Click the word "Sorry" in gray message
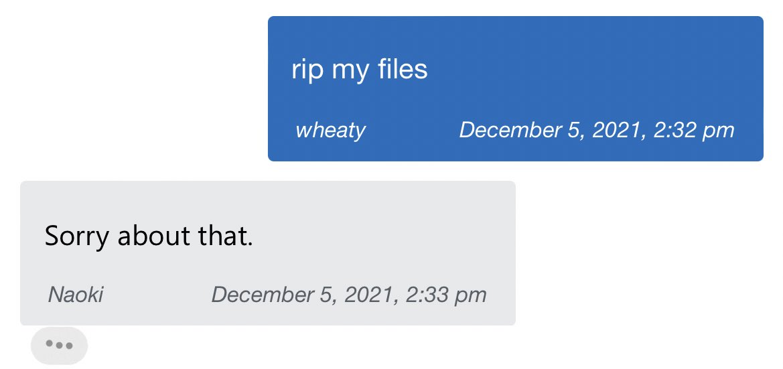 click(x=76, y=236)
